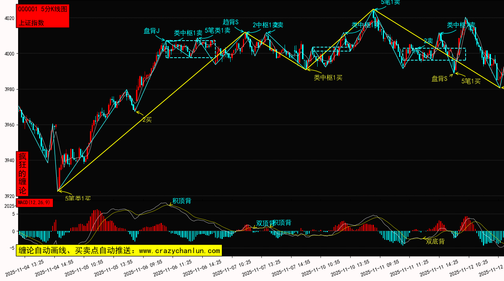Select the 5笔类1卖 sell annotation
This screenshot has height=281, width=504.
click(218, 30)
